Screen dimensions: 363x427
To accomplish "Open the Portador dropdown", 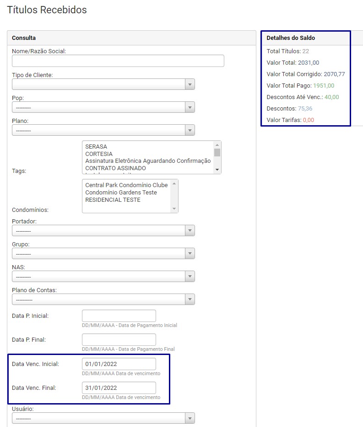I will pyautogui.click(x=103, y=231).
